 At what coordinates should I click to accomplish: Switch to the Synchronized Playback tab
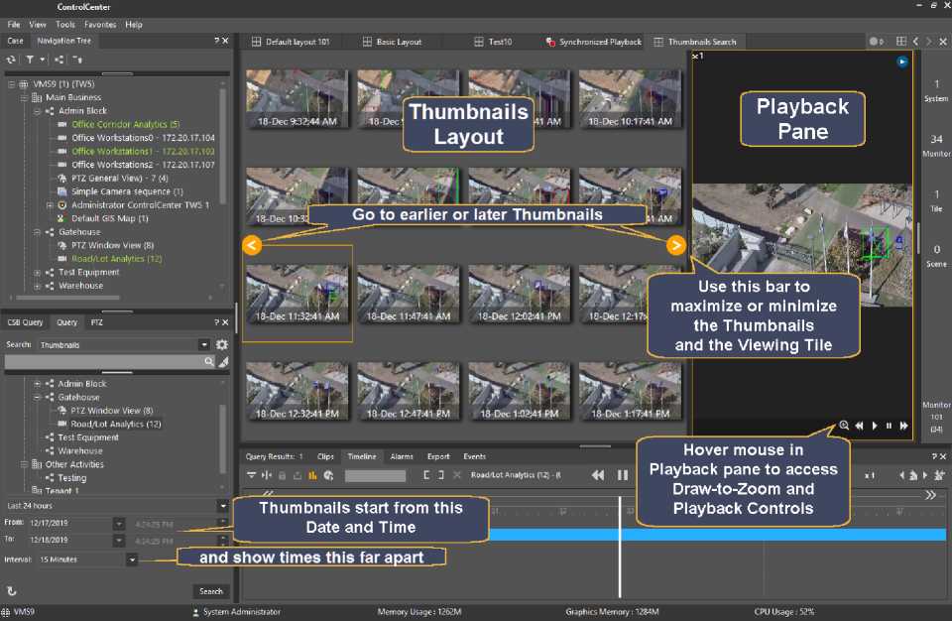tap(593, 42)
